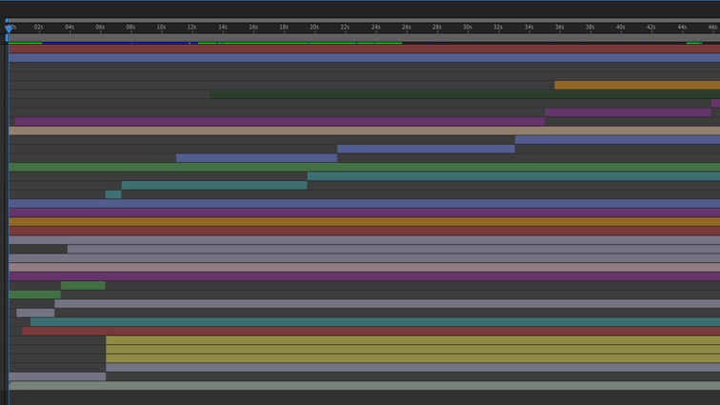The height and width of the screenshot is (405, 720).
Task: Select the gray bar directly below the yellow bars
Action: tap(412, 367)
